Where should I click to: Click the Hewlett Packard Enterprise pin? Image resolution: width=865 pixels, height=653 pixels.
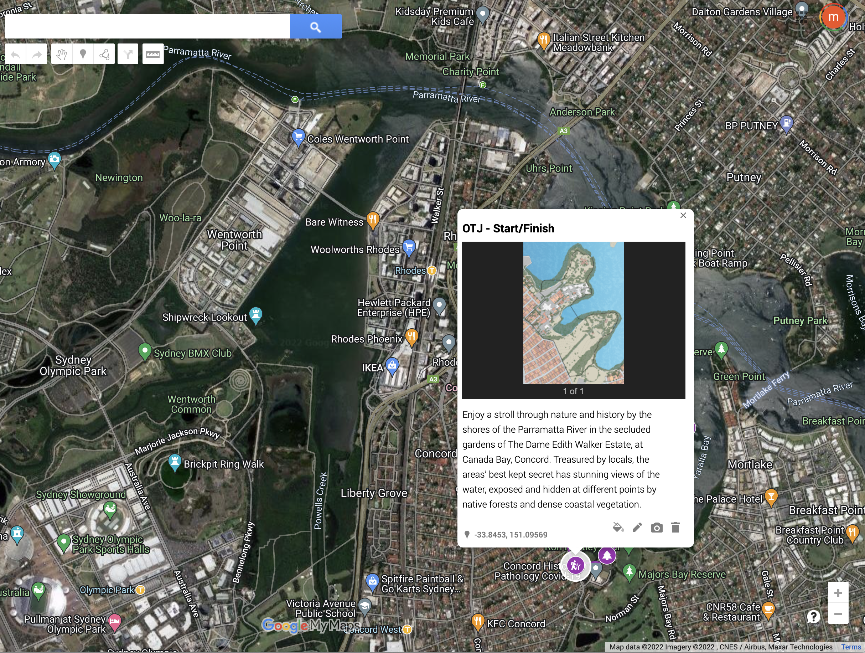440,306
